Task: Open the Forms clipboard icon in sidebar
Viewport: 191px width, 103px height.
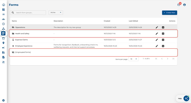Action: [3, 33]
